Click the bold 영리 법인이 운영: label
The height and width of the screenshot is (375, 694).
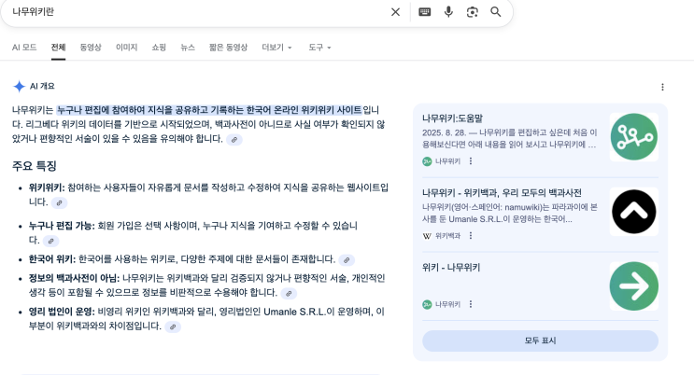(x=62, y=312)
